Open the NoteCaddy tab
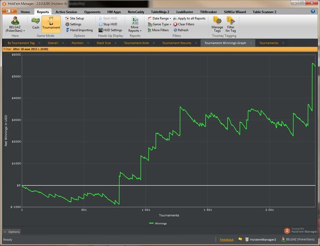The image size is (320, 246). point(136,12)
